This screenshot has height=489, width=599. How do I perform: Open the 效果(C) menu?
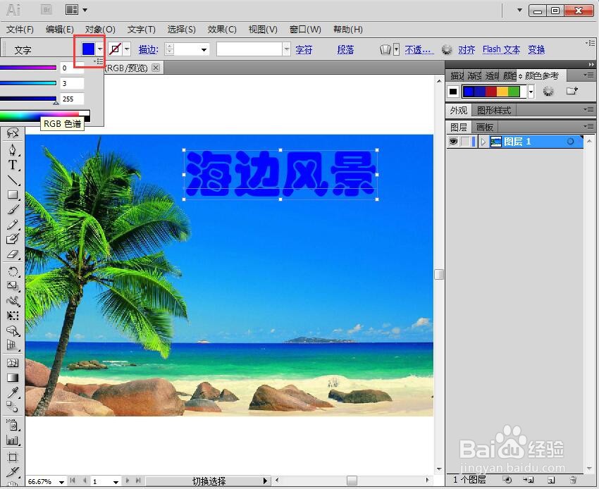click(x=221, y=29)
